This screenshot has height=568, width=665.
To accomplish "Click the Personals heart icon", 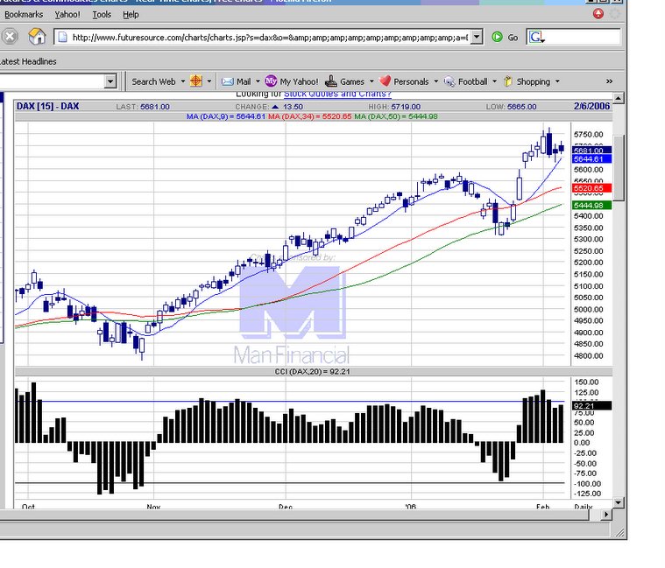I will pos(385,81).
